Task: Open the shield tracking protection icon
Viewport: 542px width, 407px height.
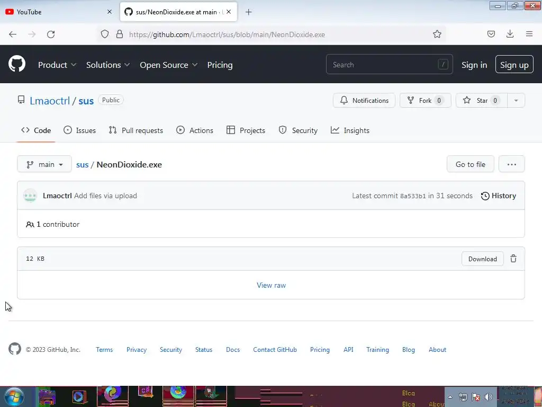Action: pyautogui.click(x=105, y=34)
